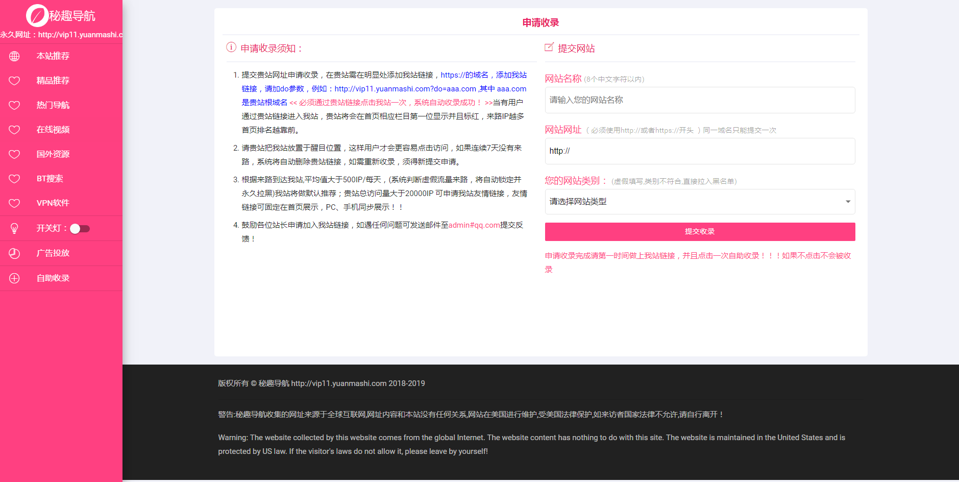Click the pie chart icon for 广告投放

[14, 253]
